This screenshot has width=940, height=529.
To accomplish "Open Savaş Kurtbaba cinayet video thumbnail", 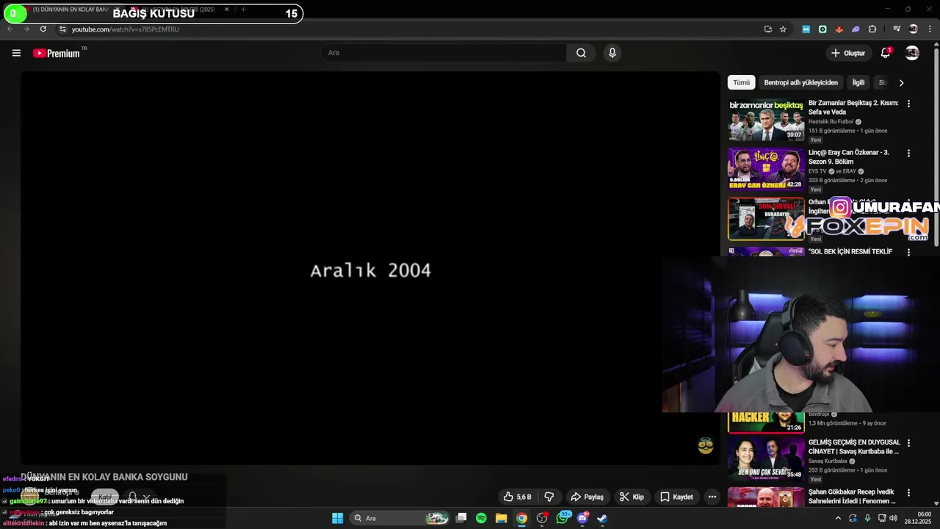I will pyautogui.click(x=766, y=459).
